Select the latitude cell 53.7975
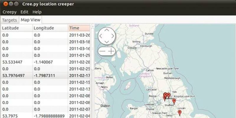The width and height of the screenshot is (236, 118). [10, 116]
